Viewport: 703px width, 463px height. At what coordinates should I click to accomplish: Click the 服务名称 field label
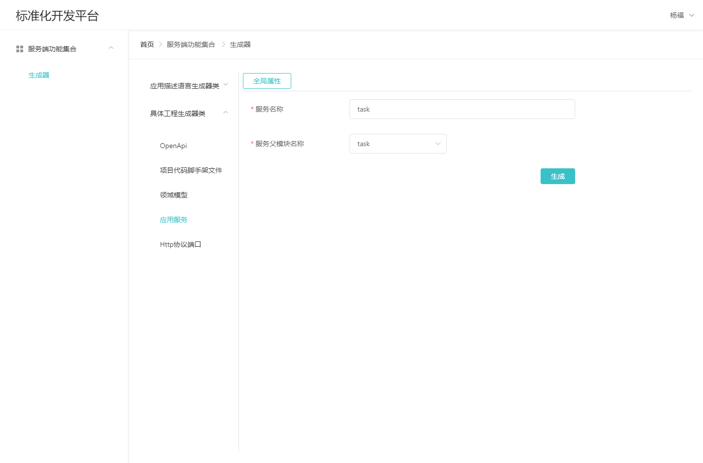coord(270,109)
